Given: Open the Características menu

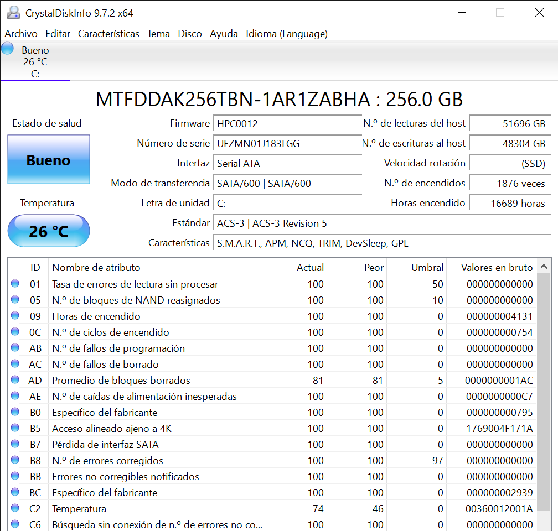Looking at the screenshot, I should tap(108, 34).
